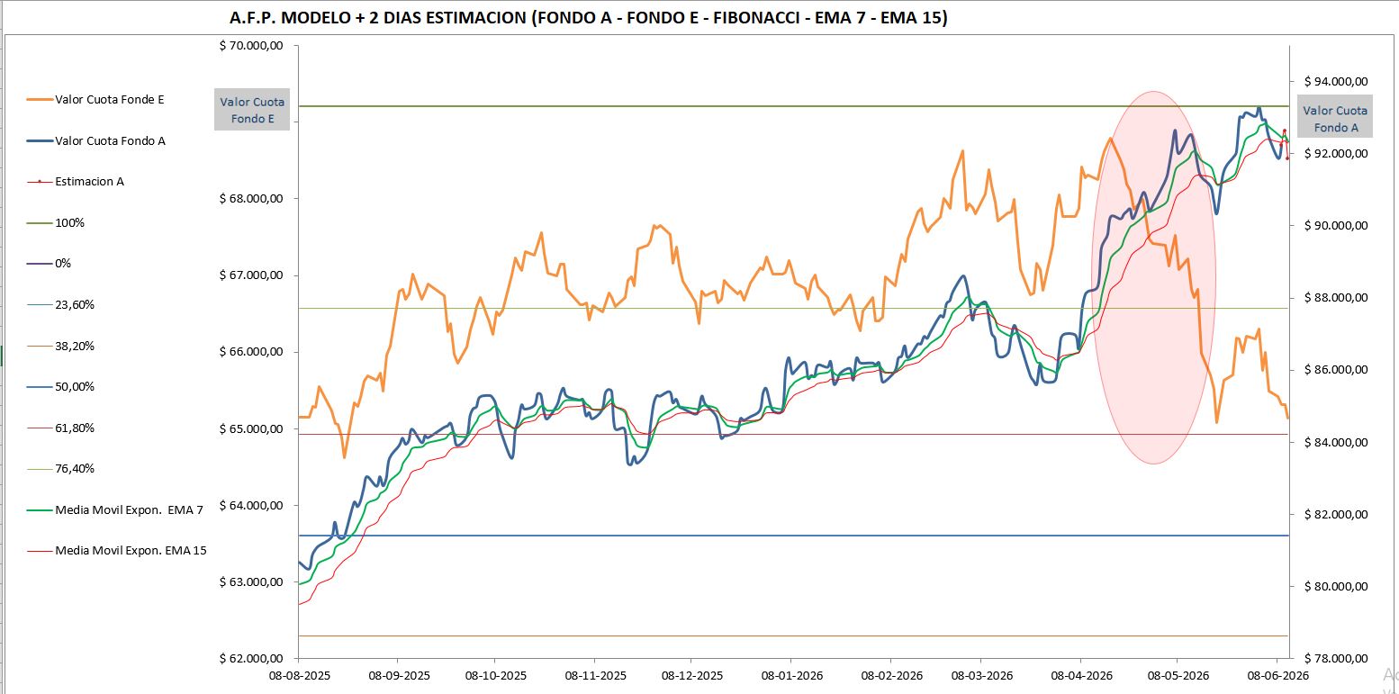
Task: Click left axis value $ 68.000,00
Action: coord(251,199)
